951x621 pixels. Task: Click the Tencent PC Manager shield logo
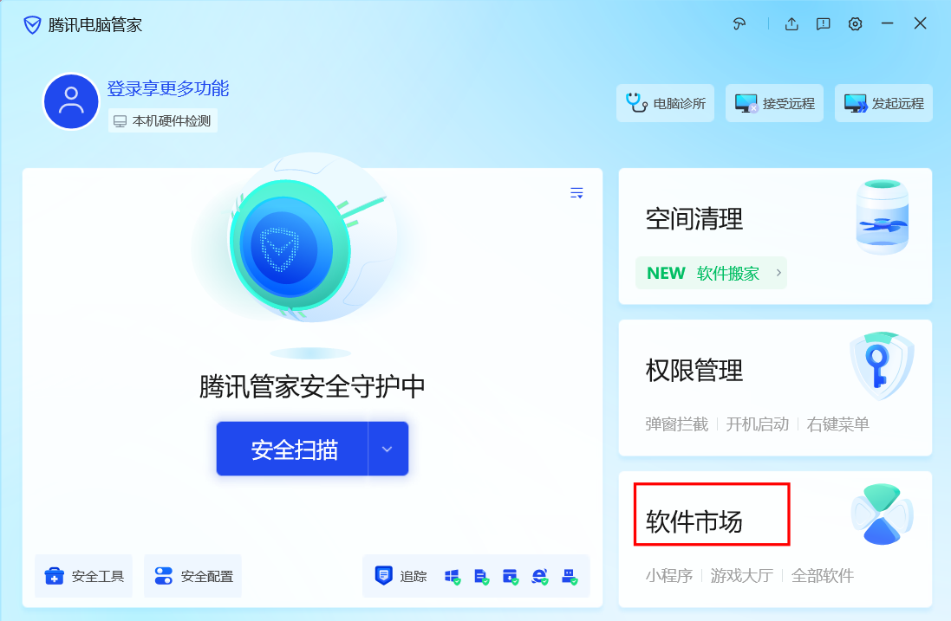[x=31, y=25]
